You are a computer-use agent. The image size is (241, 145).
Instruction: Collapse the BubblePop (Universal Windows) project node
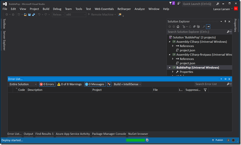coord(170,67)
